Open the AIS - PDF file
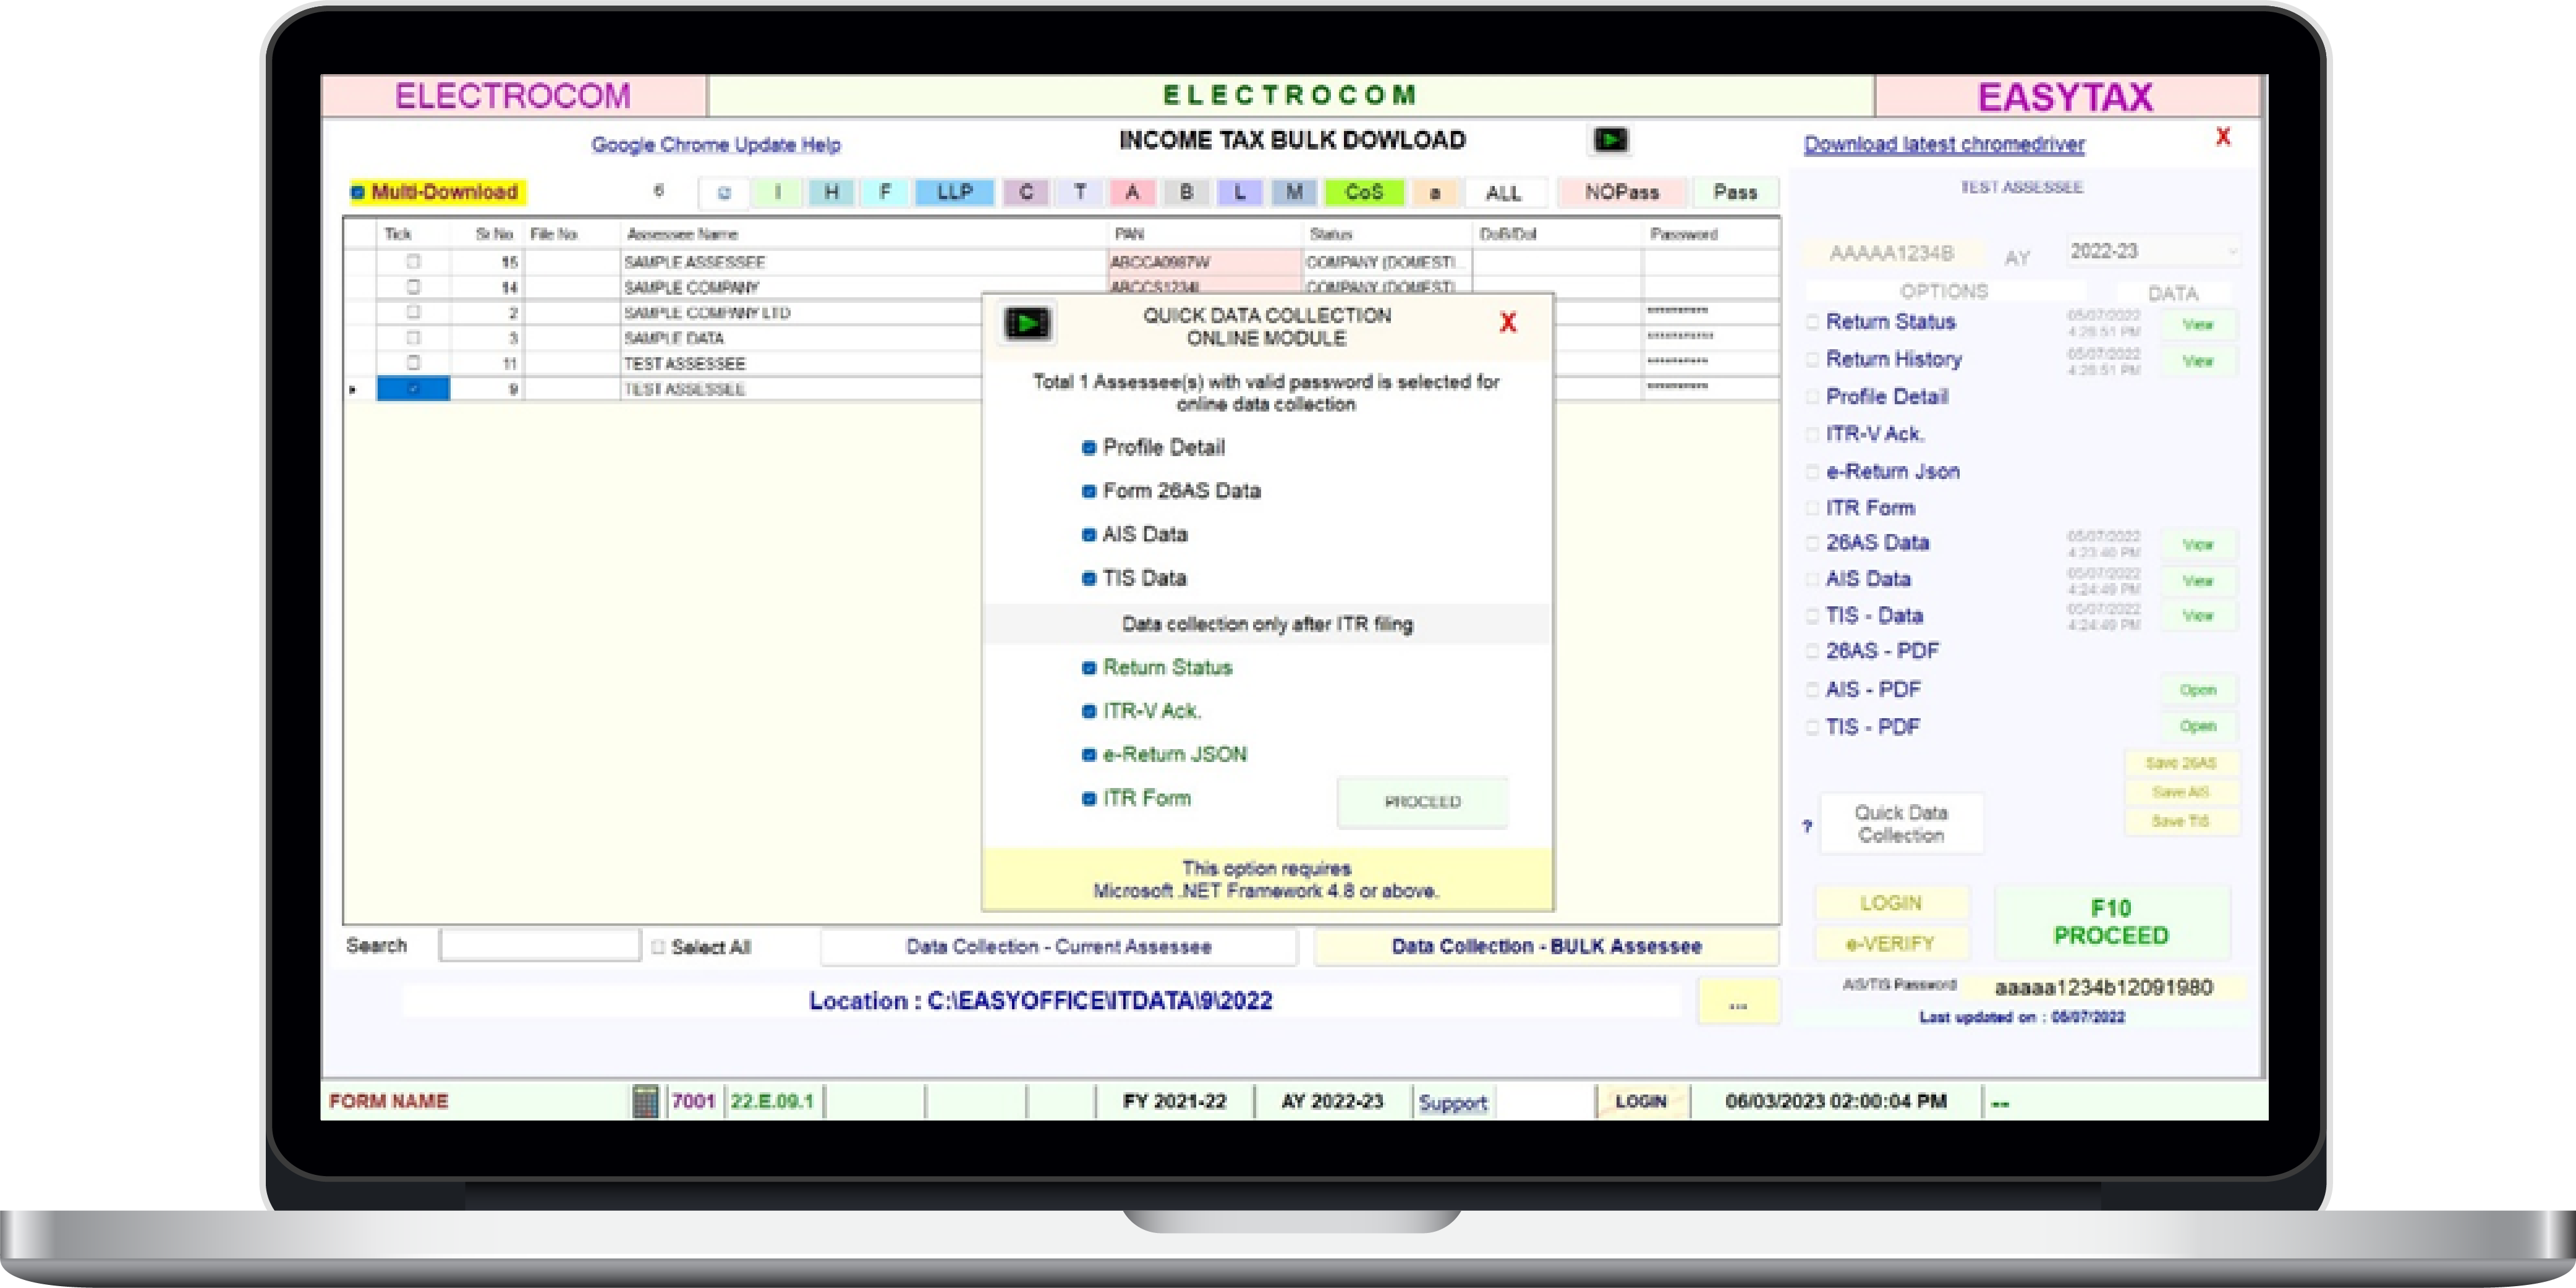 pos(2197,690)
